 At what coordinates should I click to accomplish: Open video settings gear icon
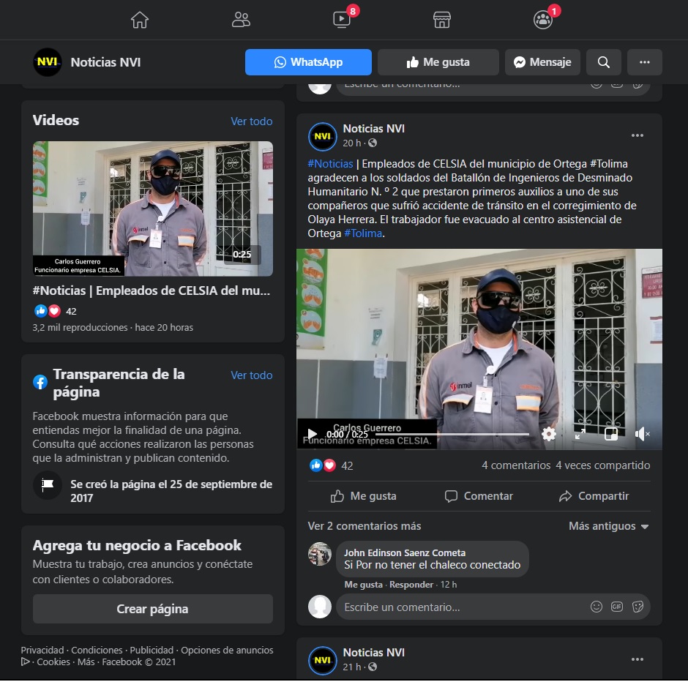click(548, 434)
